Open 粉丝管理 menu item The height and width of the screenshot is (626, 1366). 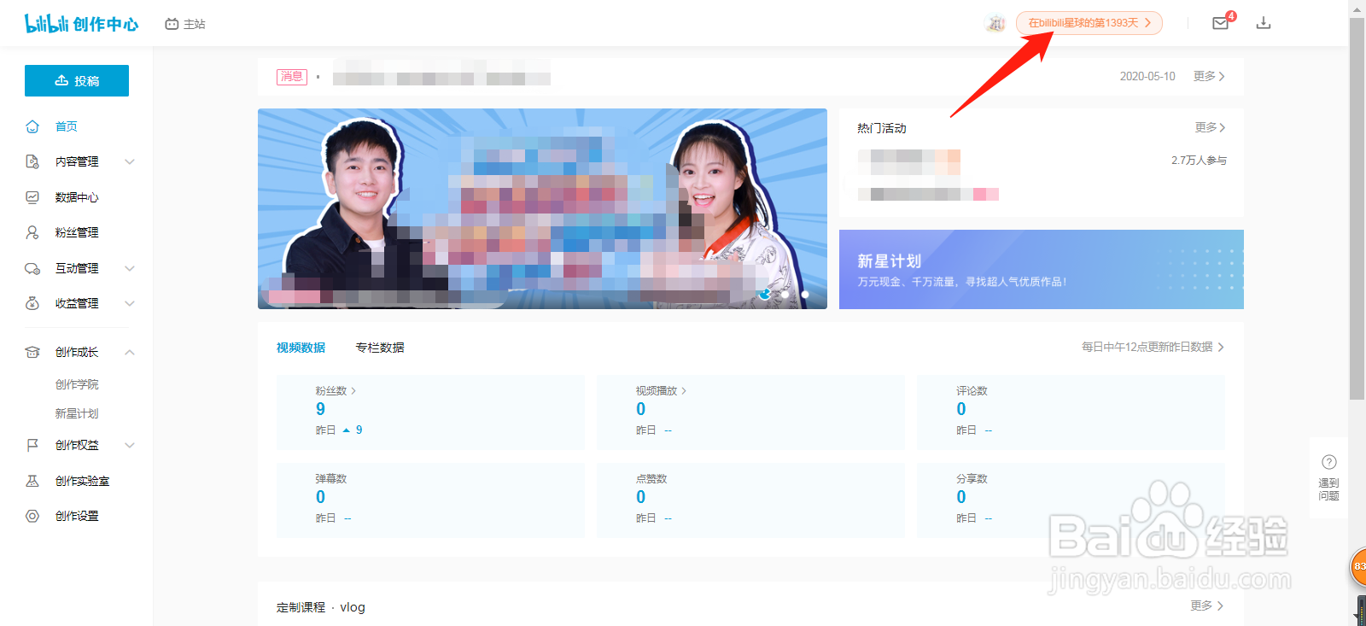[x=77, y=232]
